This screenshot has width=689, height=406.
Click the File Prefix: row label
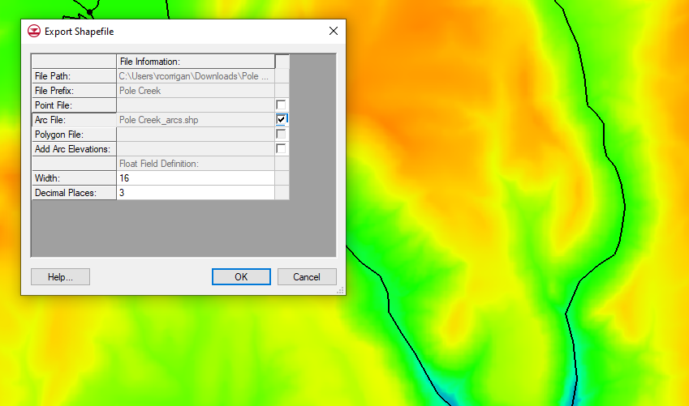tap(74, 91)
